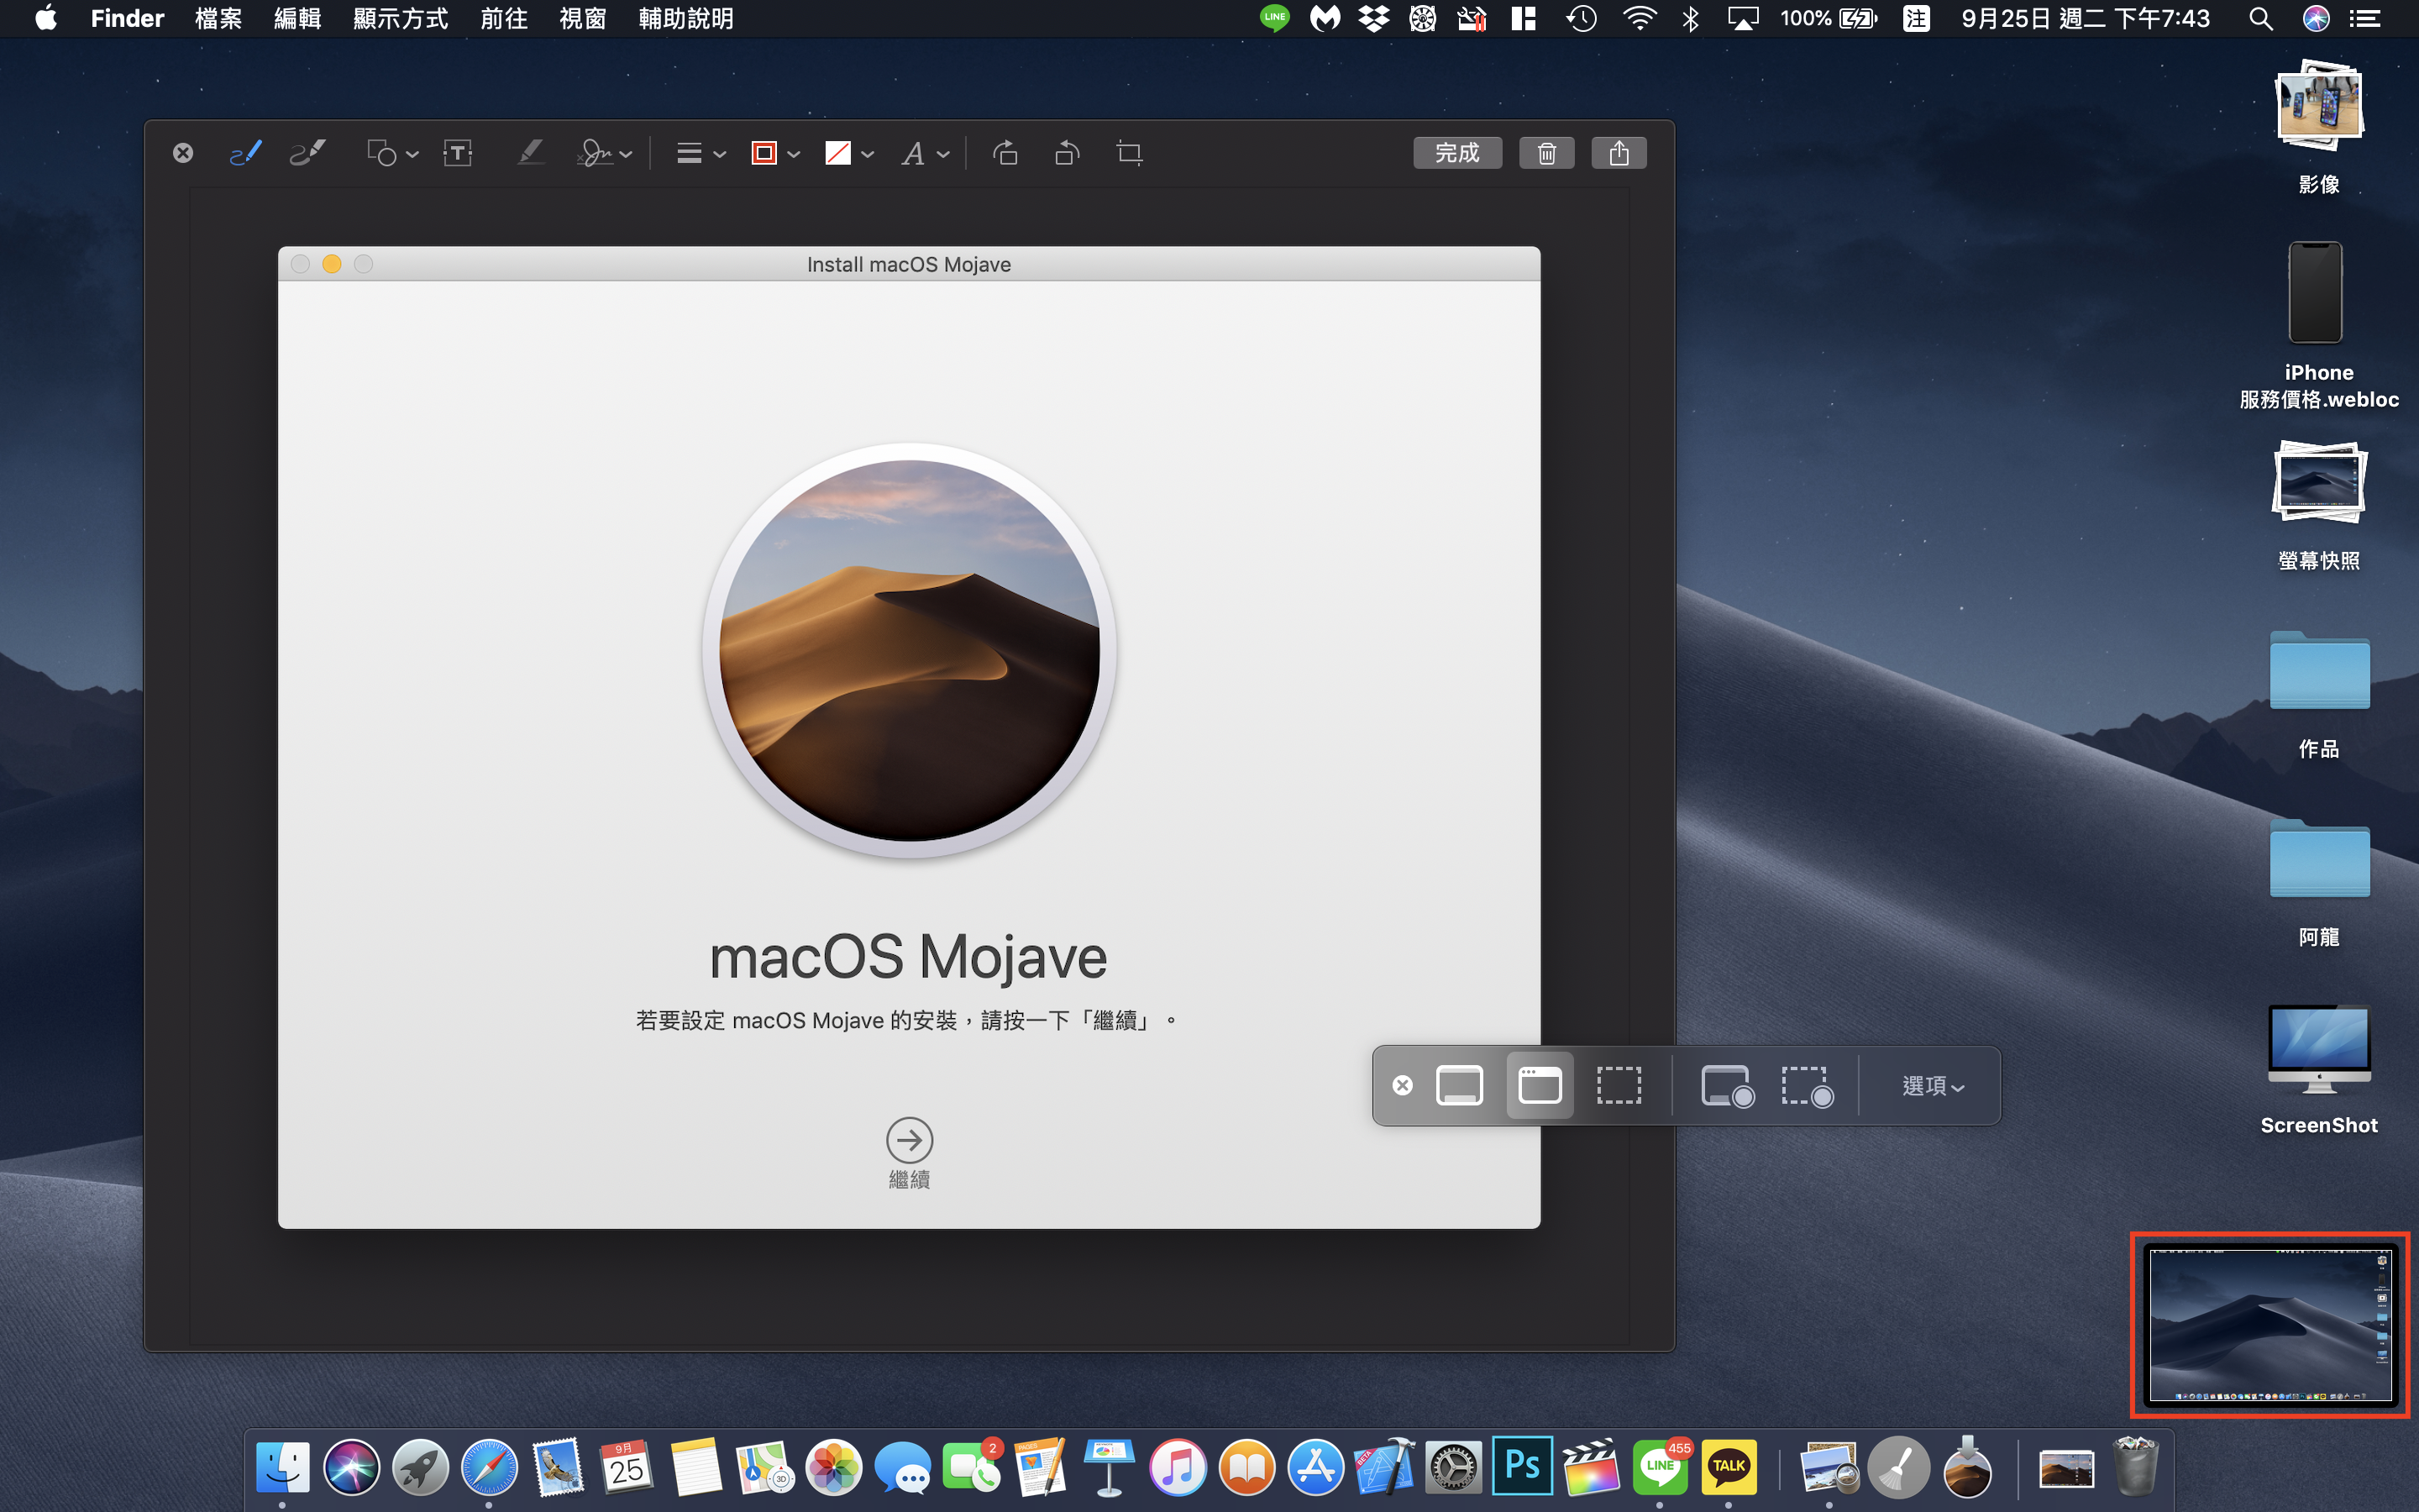The width and height of the screenshot is (2419, 1512).
Task: Open the text style font menu
Action: click(925, 153)
